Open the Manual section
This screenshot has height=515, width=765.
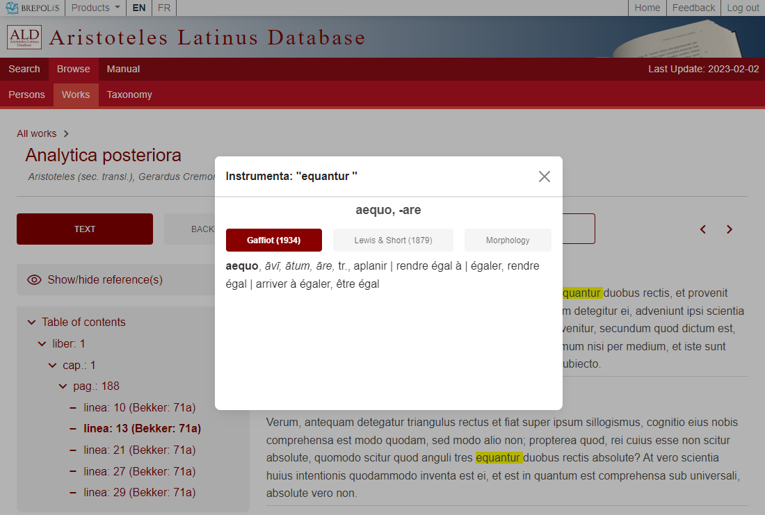click(x=123, y=69)
